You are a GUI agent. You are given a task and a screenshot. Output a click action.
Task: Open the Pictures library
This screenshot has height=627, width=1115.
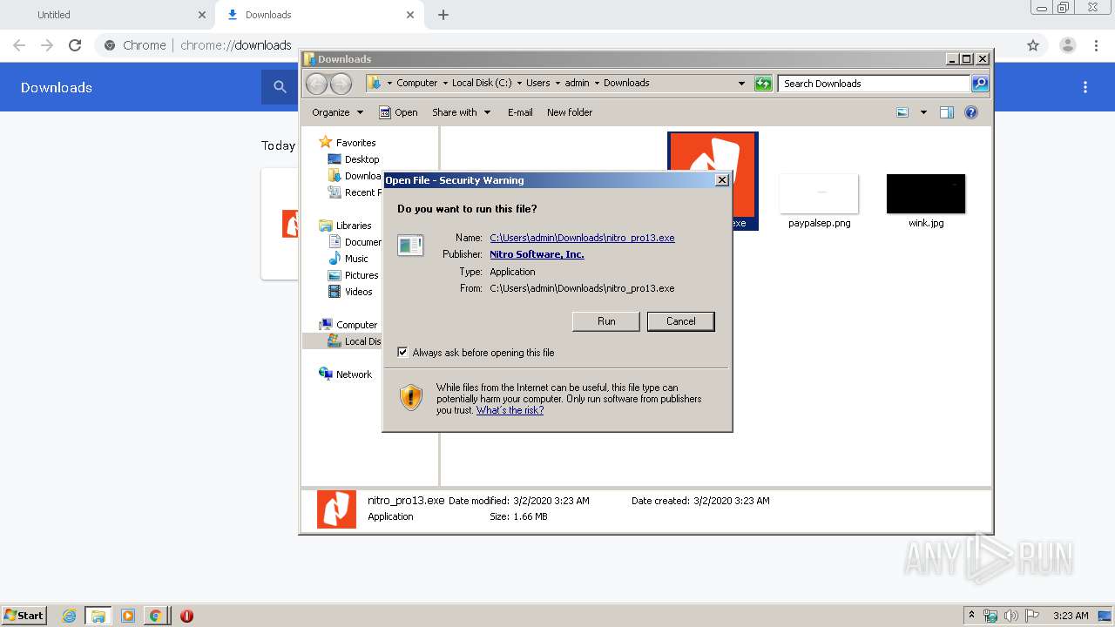pyautogui.click(x=354, y=275)
